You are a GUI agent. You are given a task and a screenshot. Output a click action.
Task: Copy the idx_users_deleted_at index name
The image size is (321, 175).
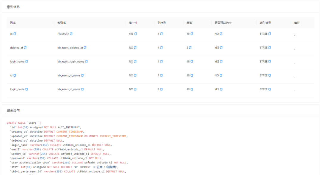pyautogui.click(x=85, y=48)
